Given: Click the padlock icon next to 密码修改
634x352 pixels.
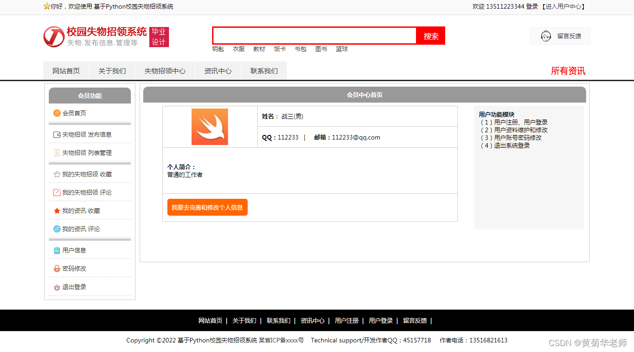Looking at the screenshot, I should click(57, 268).
